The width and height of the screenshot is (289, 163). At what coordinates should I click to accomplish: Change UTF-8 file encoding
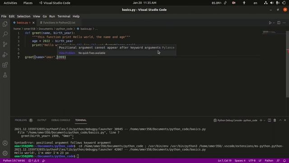point(252,161)
